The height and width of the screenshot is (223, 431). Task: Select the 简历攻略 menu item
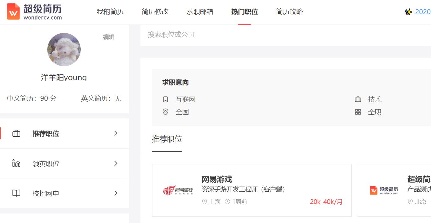pos(289,11)
